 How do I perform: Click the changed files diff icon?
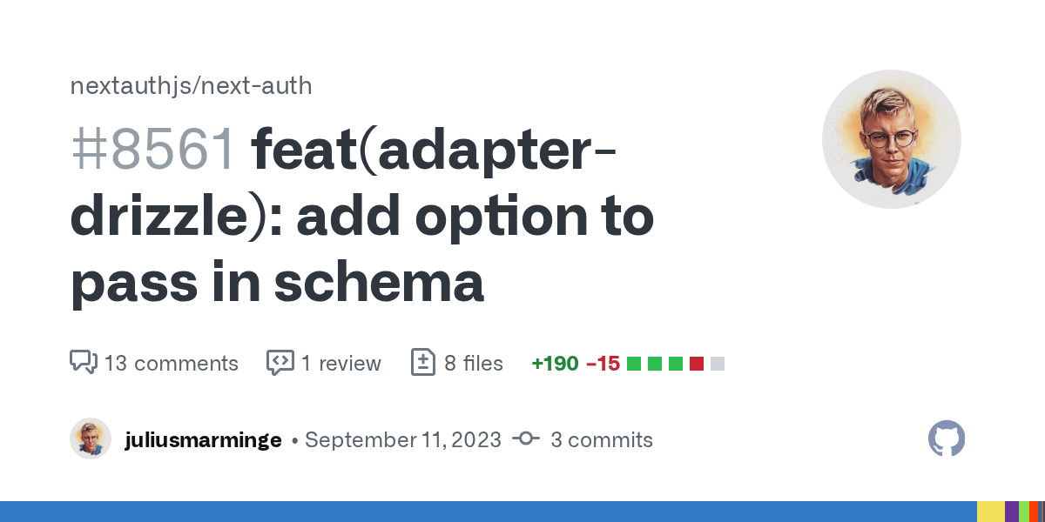click(x=422, y=362)
